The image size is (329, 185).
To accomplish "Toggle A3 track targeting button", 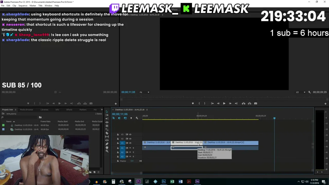I will coord(122,156).
